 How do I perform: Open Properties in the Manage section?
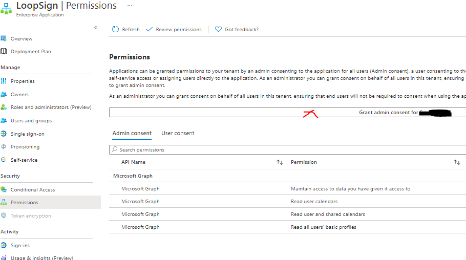coord(23,81)
